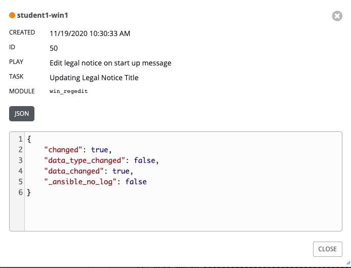The width and height of the screenshot is (351, 268).
Task: Click the task name Updating Legal Notice Title
Action: tap(94, 78)
